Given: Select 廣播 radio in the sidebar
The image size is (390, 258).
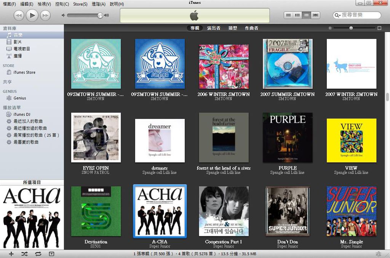Looking at the screenshot, I should pos(32,56).
